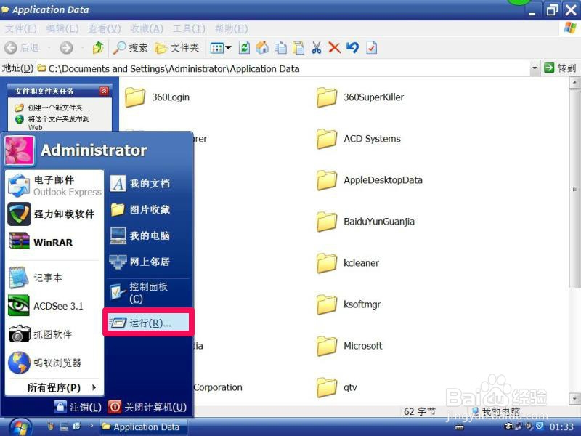Select the ACD Systems folder
This screenshot has height=436, width=581.
point(358,139)
